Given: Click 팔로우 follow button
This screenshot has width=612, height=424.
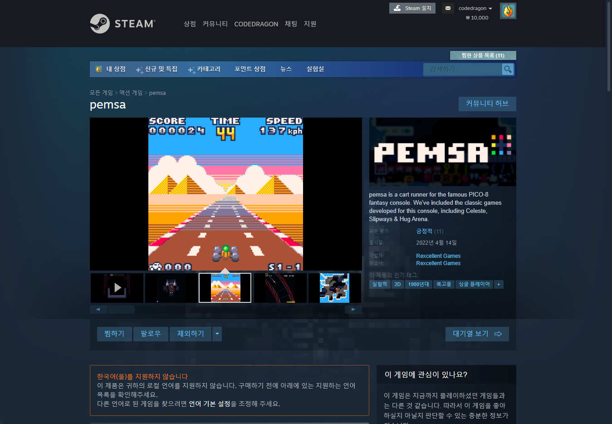Looking at the screenshot, I should [x=151, y=334].
